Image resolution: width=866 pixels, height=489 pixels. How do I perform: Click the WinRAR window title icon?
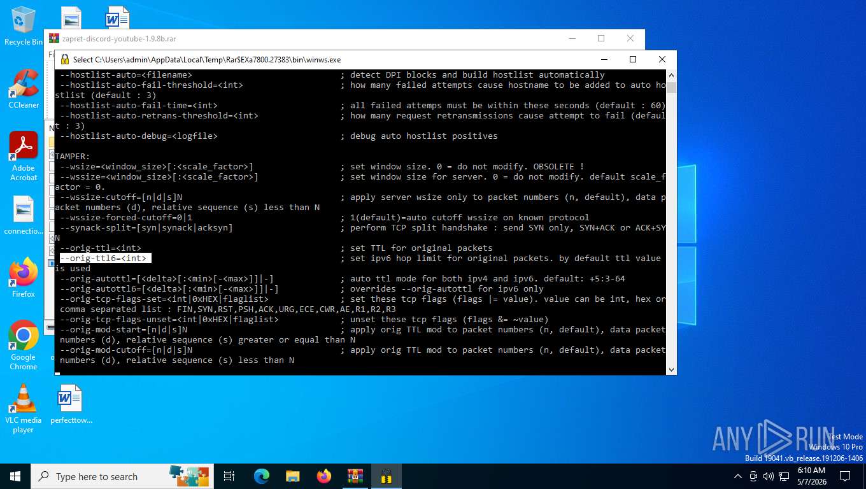(54, 38)
